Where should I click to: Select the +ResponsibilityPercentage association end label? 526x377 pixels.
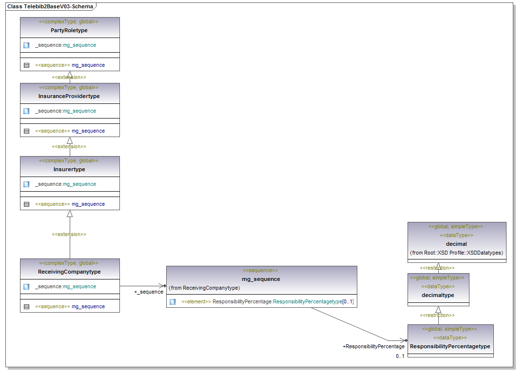373,346
